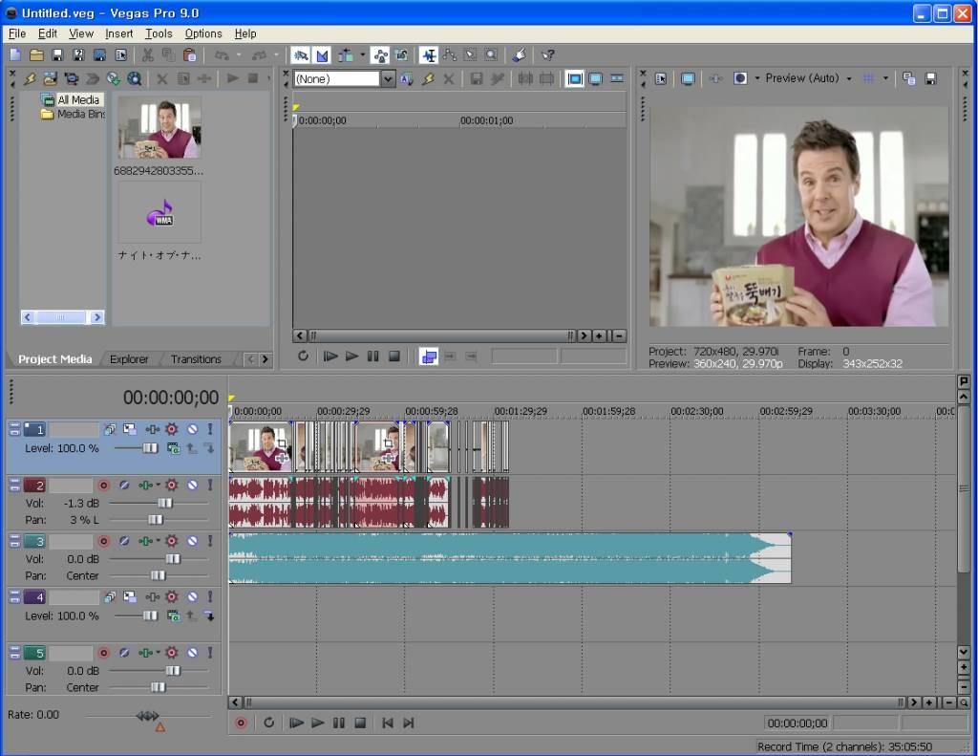Image resolution: width=978 pixels, height=756 pixels.
Task: Mute video track 1
Action: pyautogui.click(x=193, y=429)
